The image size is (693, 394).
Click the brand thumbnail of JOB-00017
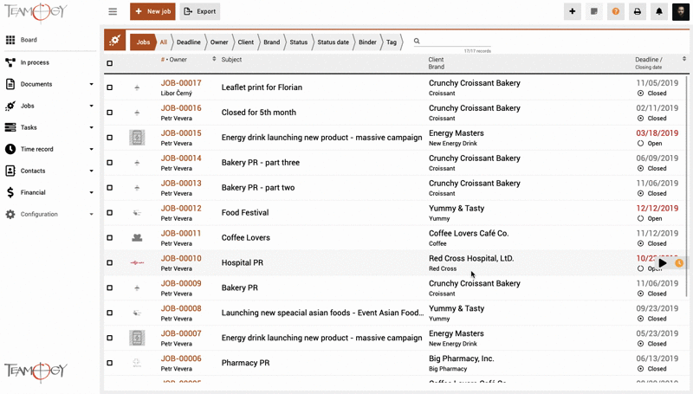click(137, 87)
